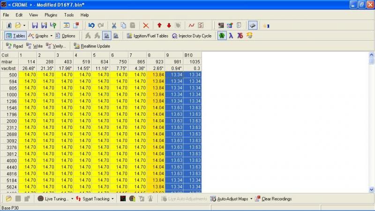This screenshot has width=375, height=211.
Task: Click the Undo arrow icon
Action: pos(92,25)
